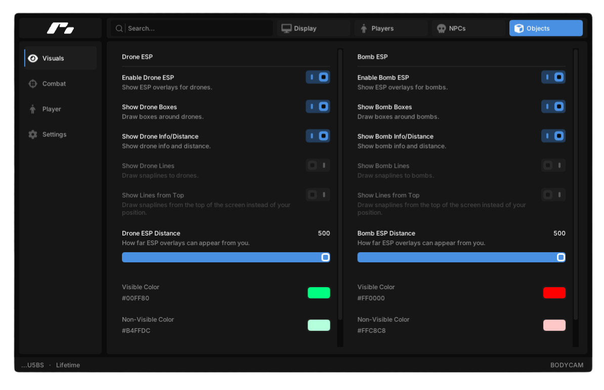This screenshot has width=604, height=390.
Task: Click the eye icon beside Visuals
Action: click(x=33, y=58)
